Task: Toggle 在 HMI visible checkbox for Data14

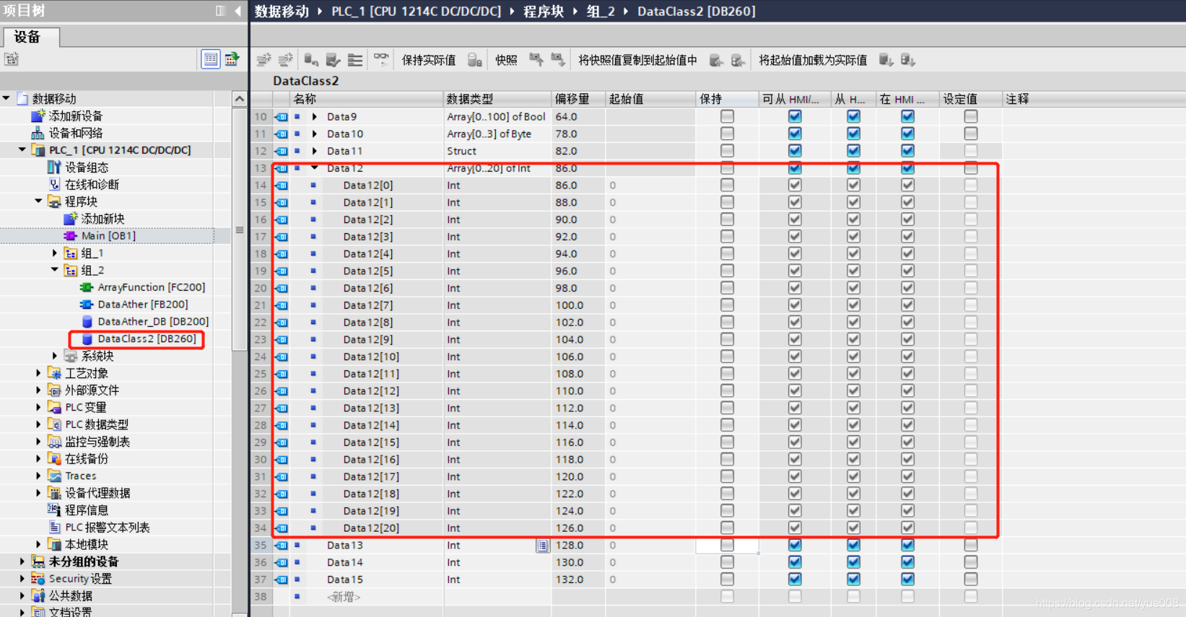Action: click(x=907, y=562)
